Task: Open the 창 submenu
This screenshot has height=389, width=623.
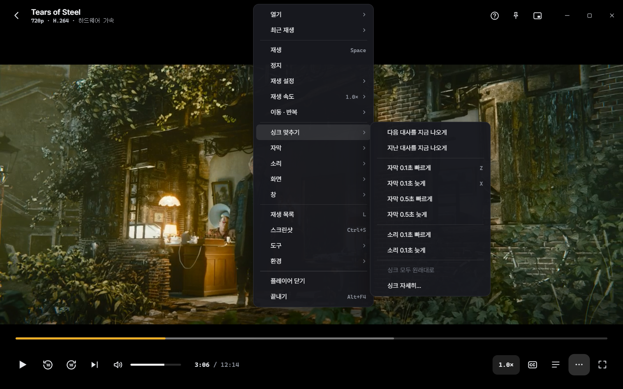Action: [313, 194]
